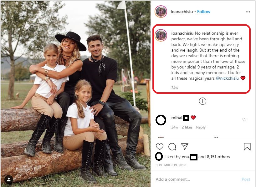Image resolution: width=256 pixels, height=187 pixels.
Task: Like mihai's comment with small heart
Action: click(x=244, y=119)
